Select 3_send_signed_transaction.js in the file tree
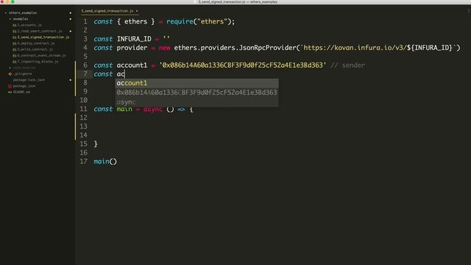 [x=43, y=38]
